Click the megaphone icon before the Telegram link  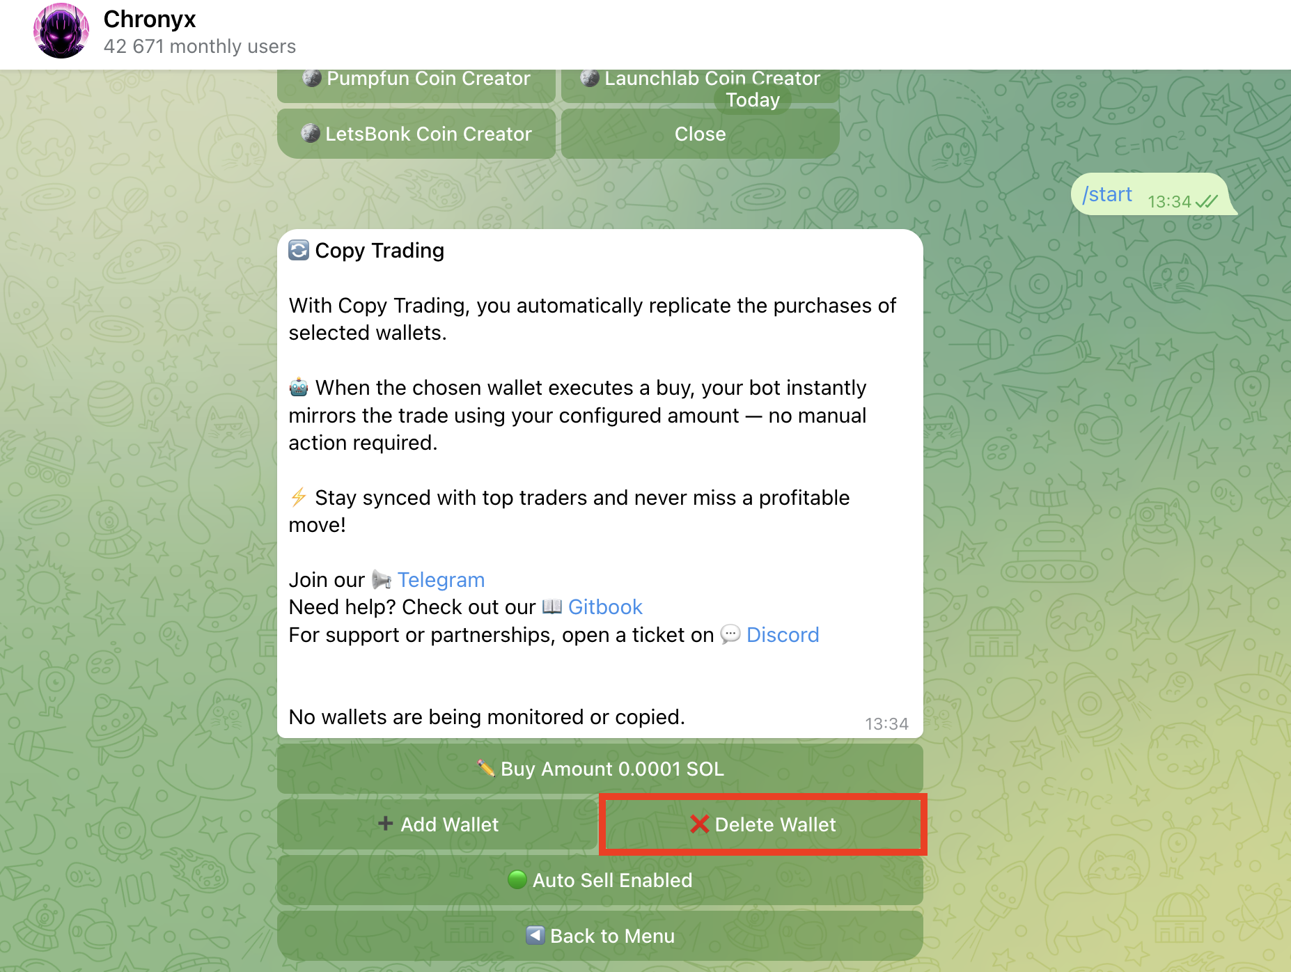click(x=382, y=580)
